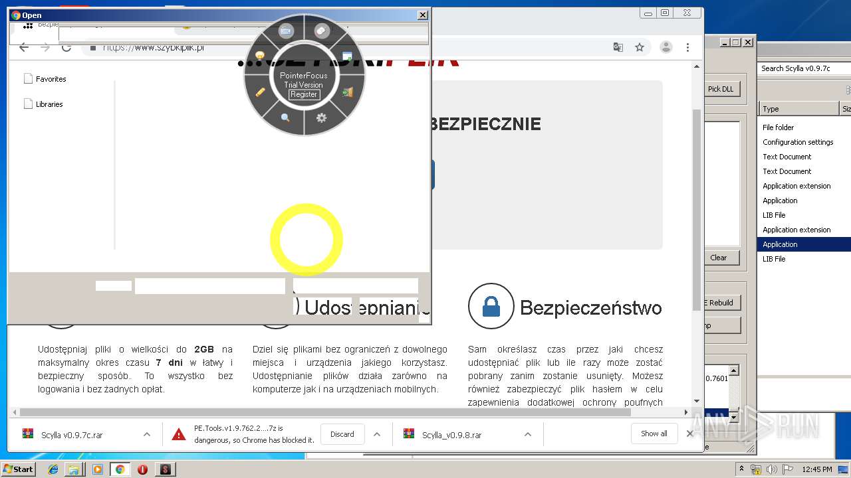Expand options for Scylla v0.9.7c.rar download
851x478 pixels.
point(146,434)
